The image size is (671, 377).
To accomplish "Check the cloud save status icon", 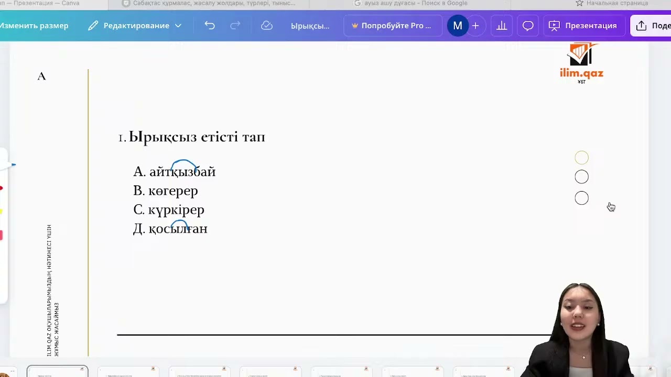I will pos(267,26).
